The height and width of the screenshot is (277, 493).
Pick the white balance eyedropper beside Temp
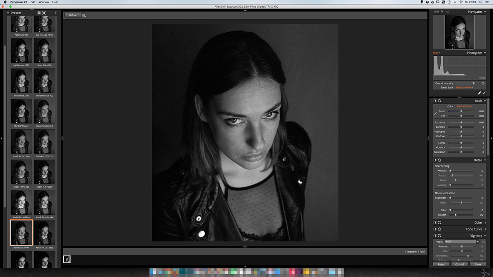[436, 113]
